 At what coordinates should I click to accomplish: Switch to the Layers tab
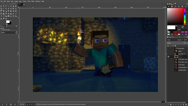(169, 37)
